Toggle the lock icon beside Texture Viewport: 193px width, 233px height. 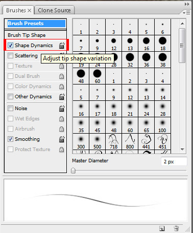[x=61, y=66]
